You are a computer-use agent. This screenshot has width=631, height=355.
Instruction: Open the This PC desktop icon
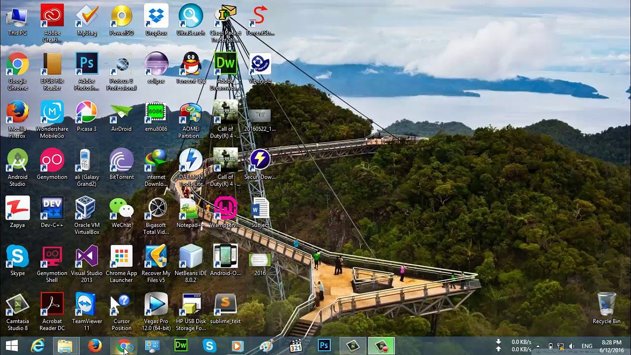(x=17, y=20)
